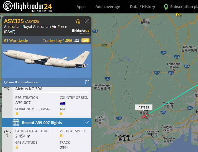198x152 pixels.
Task: Click the lock icon under Age
Action: (61, 114)
